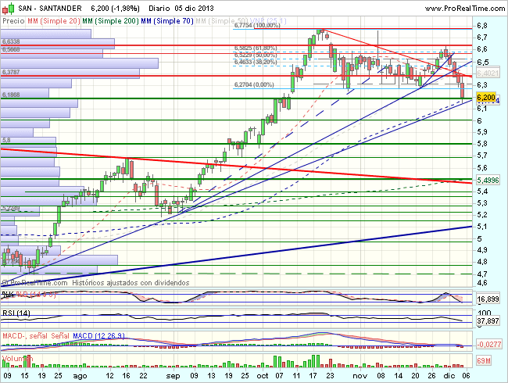The image size is (508, 383).
Task: Click the '17' date label on time axis
Action: [x=313, y=376]
